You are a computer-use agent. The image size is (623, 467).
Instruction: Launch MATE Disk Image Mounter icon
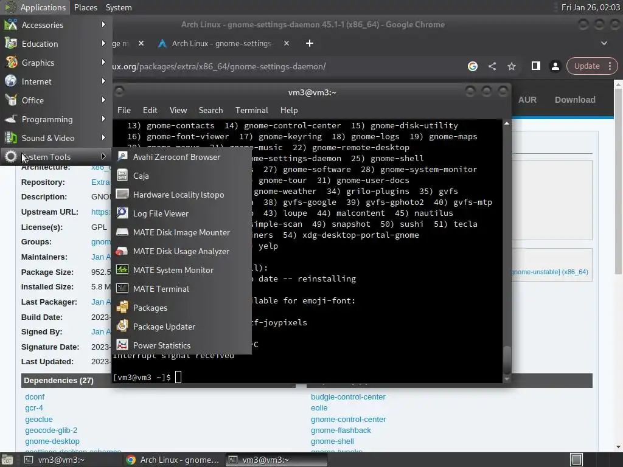click(122, 232)
